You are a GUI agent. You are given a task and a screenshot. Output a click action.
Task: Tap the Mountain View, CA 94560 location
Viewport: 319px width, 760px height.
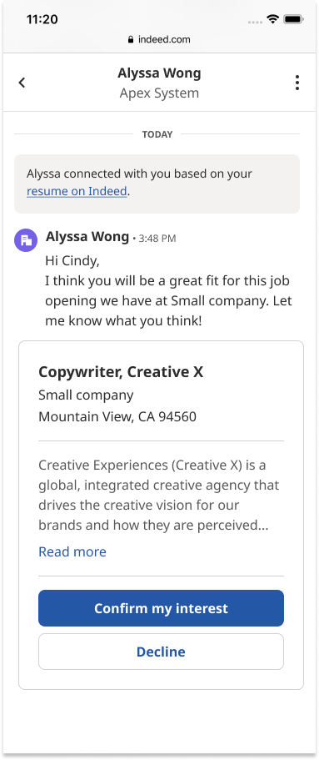tap(117, 417)
